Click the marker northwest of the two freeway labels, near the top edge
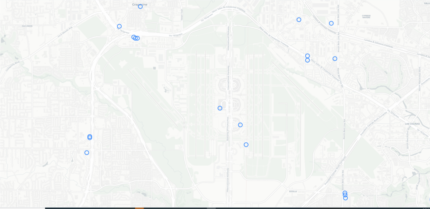Image resolution: width=430 pixels, height=209 pixels. click(299, 20)
